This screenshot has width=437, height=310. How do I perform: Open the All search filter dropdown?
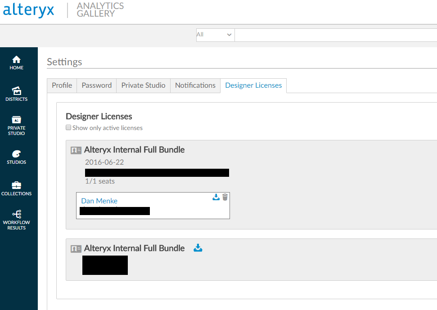(215, 35)
